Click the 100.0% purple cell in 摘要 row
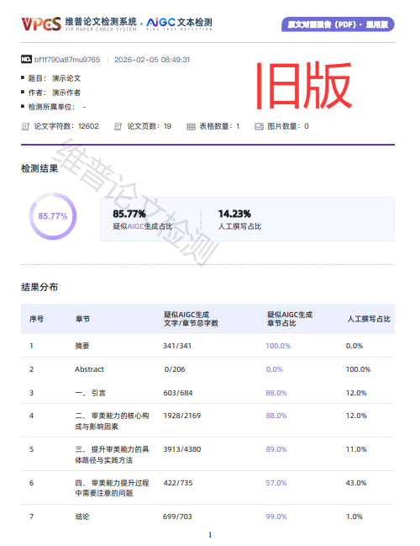420x546 pixels. (278, 346)
